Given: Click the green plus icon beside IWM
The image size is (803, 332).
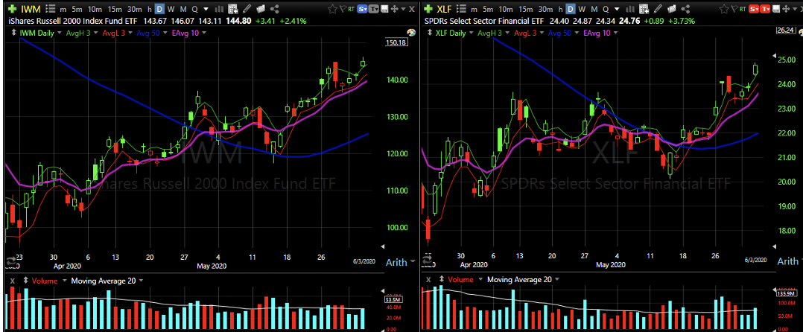Looking at the screenshot, I should 12,9.
